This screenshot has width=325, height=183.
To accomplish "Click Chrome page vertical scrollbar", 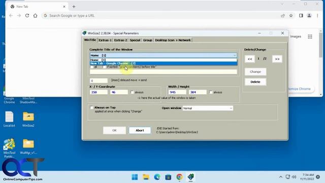I will pyautogui.click(x=321, y=62).
